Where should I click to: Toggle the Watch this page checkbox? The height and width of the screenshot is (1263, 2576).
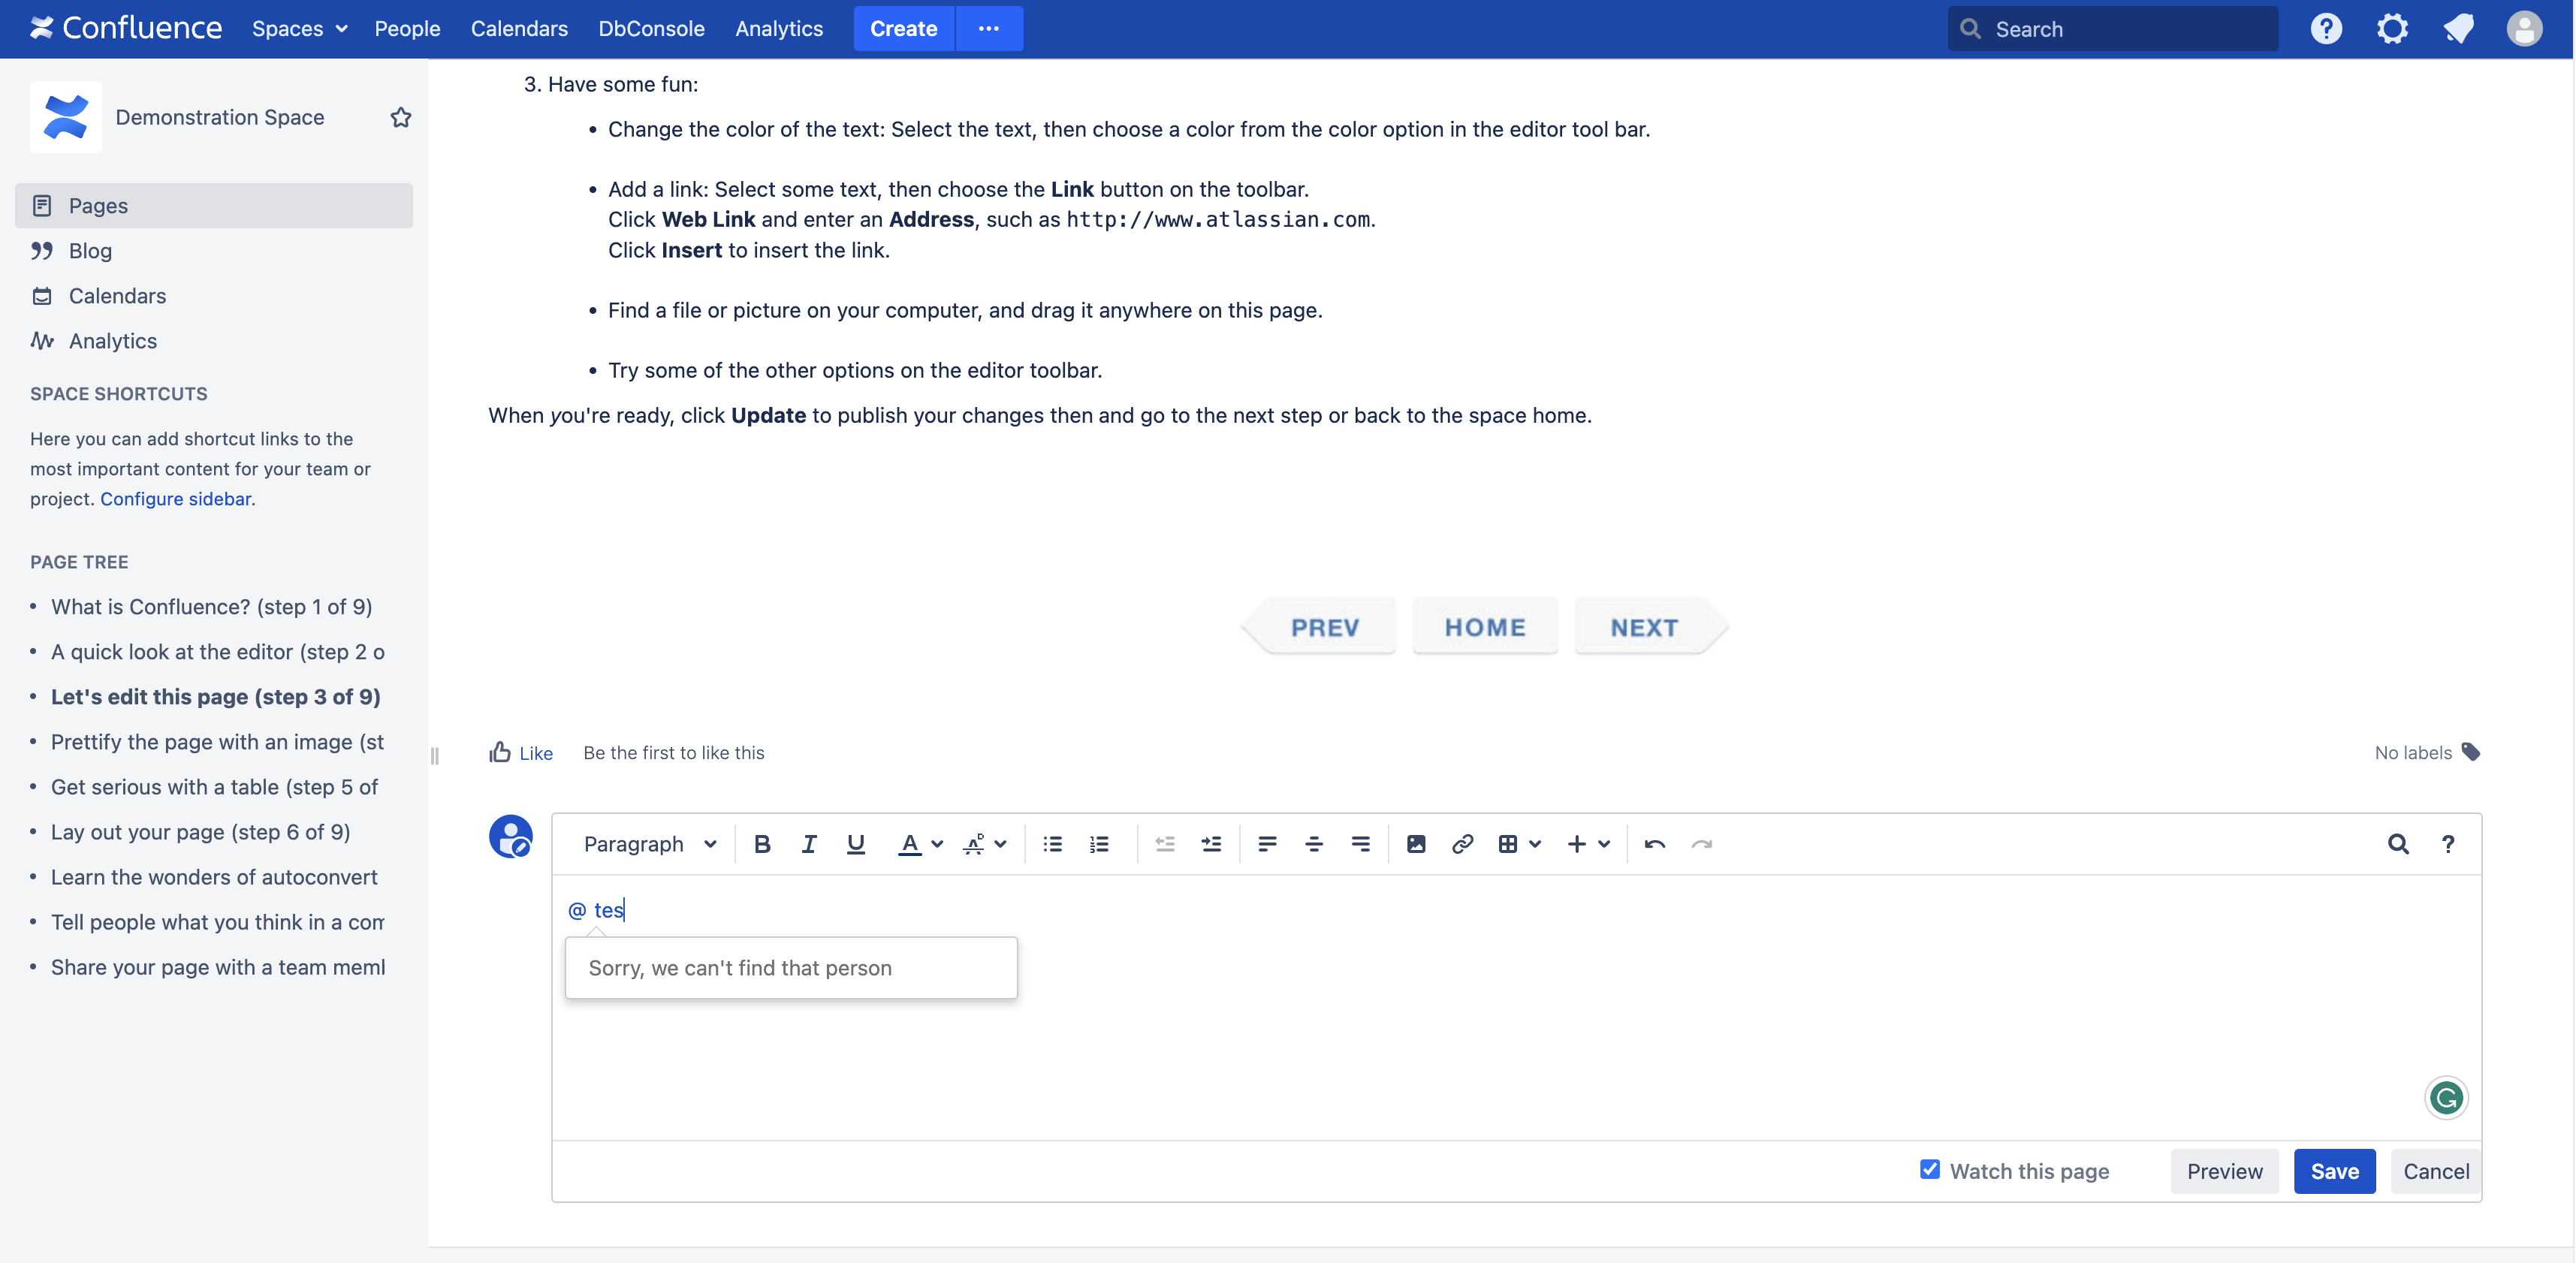[1929, 1169]
